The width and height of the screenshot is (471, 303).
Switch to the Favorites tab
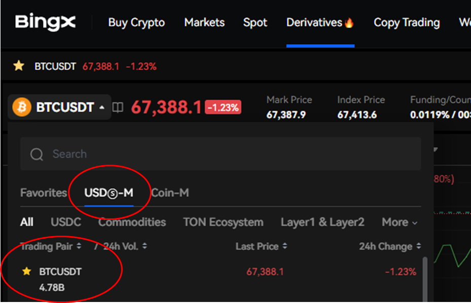pos(44,193)
